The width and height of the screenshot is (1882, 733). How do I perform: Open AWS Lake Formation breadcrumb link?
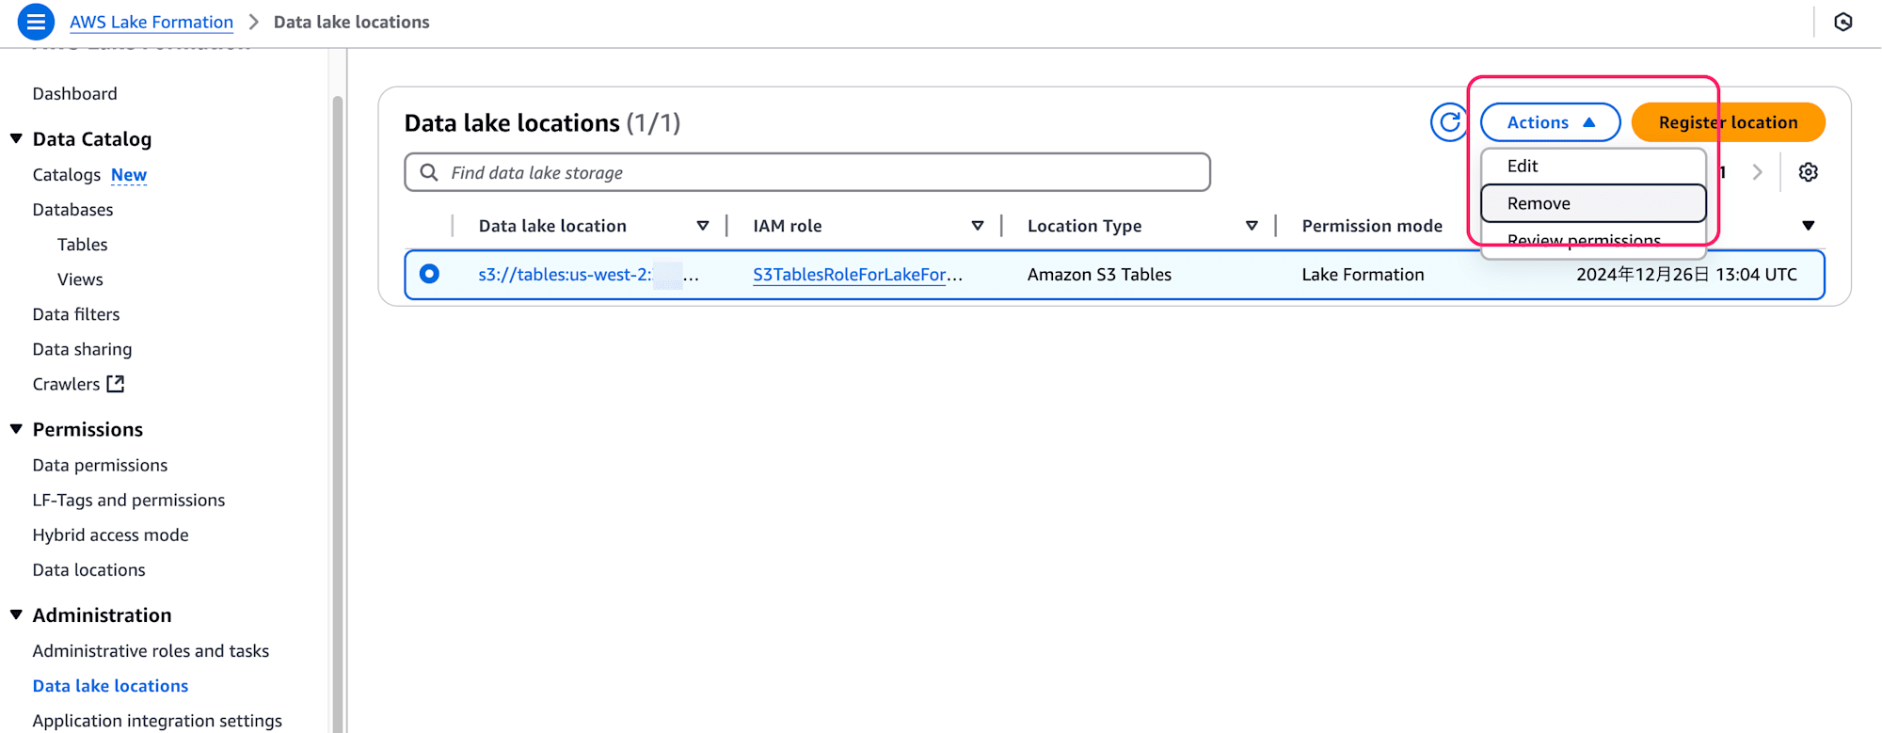(152, 22)
